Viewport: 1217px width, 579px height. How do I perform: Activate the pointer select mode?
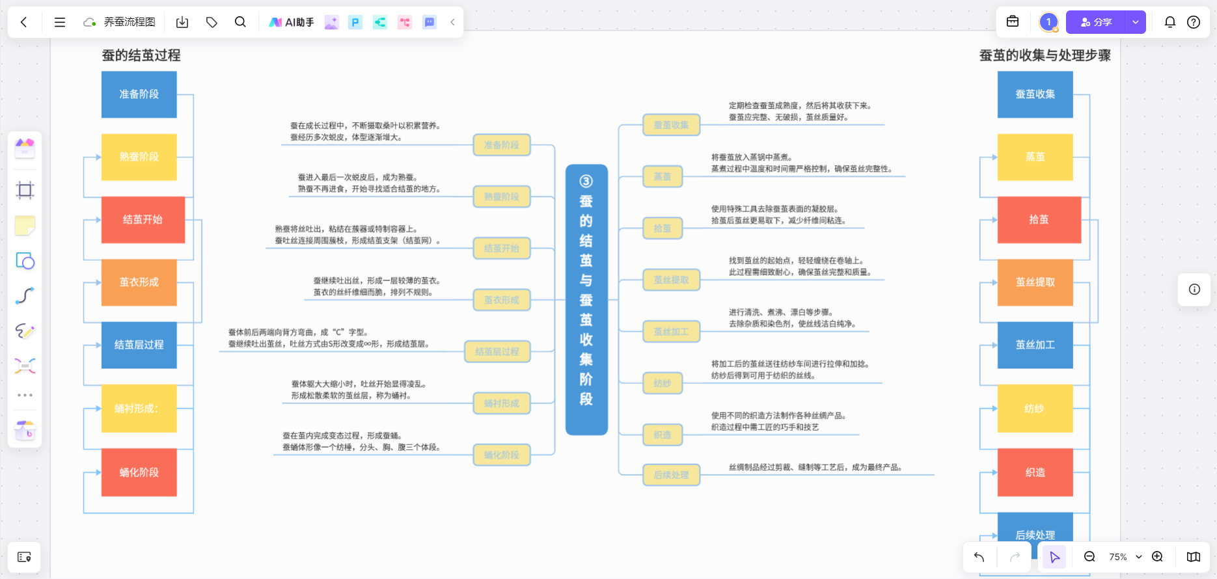tap(1054, 557)
